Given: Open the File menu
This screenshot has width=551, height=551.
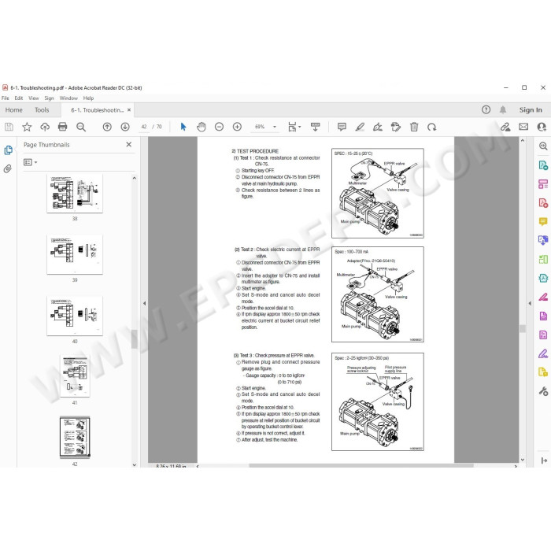Looking at the screenshot, I should (6, 98).
